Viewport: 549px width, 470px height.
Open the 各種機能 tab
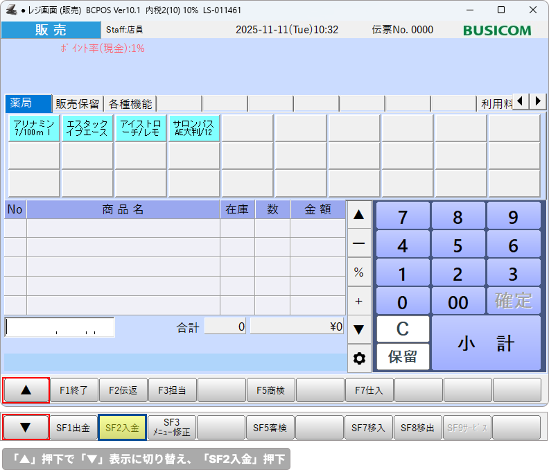coord(130,104)
